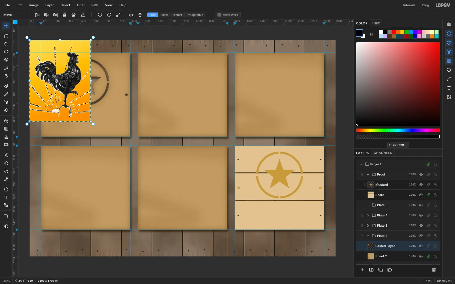Toggle visibility of Pasted Layer
455x284 pixels.
point(421,246)
